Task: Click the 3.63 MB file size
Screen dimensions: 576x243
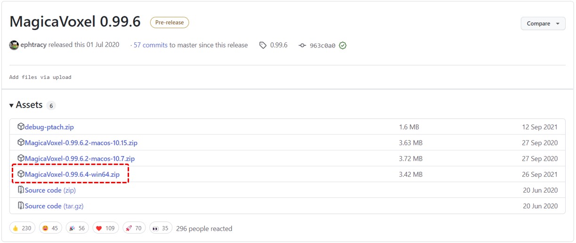Action: tap(411, 142)
